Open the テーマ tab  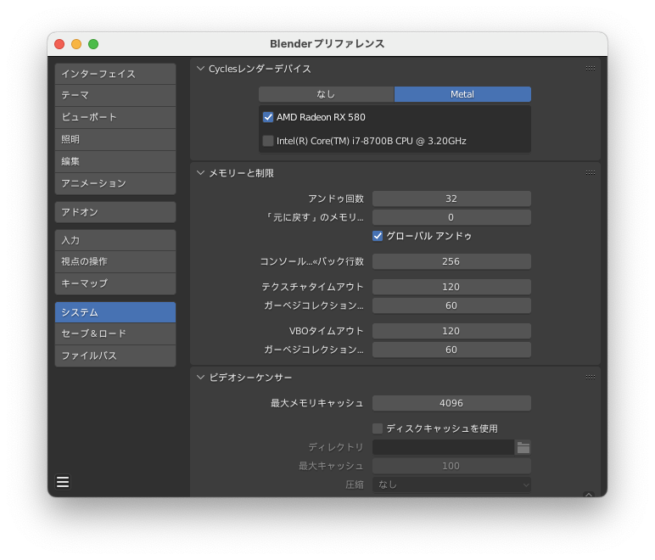[x=115, y=96]
